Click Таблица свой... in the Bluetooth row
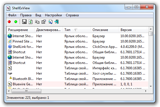Image resolution: width=160 pixels, height=107 pixels. pyautogui.click(x=76, y=79)
